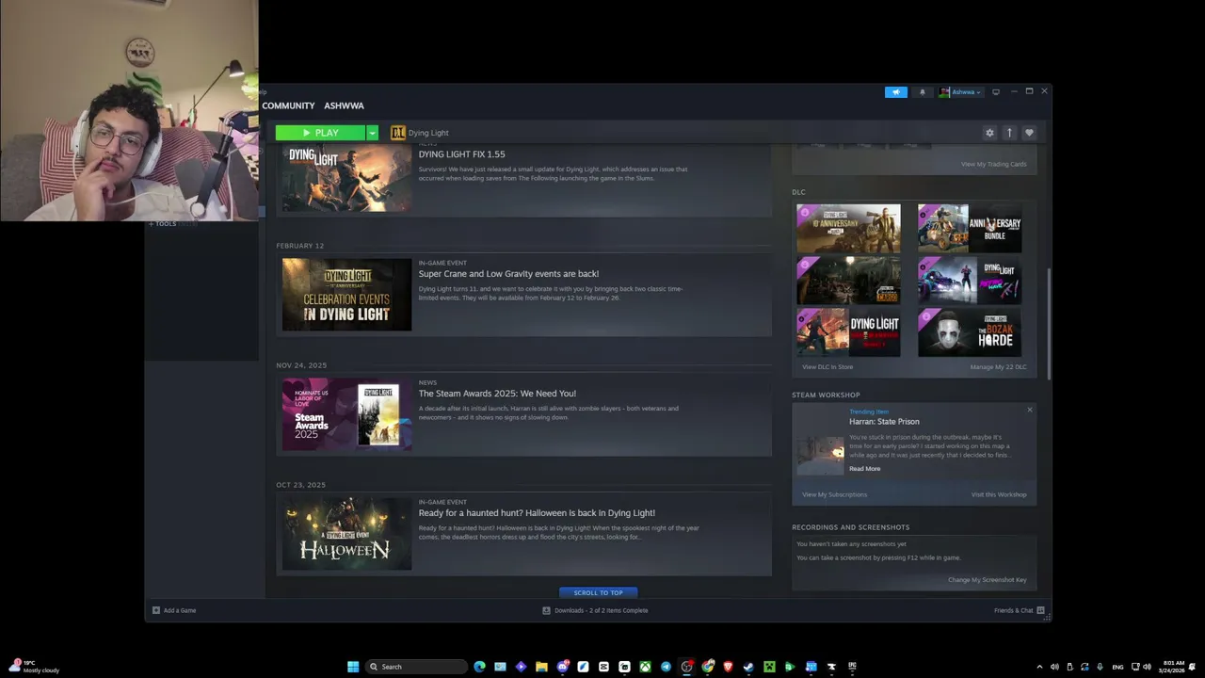Click the upward arrow icon near gear

(x=1009, y=133)
